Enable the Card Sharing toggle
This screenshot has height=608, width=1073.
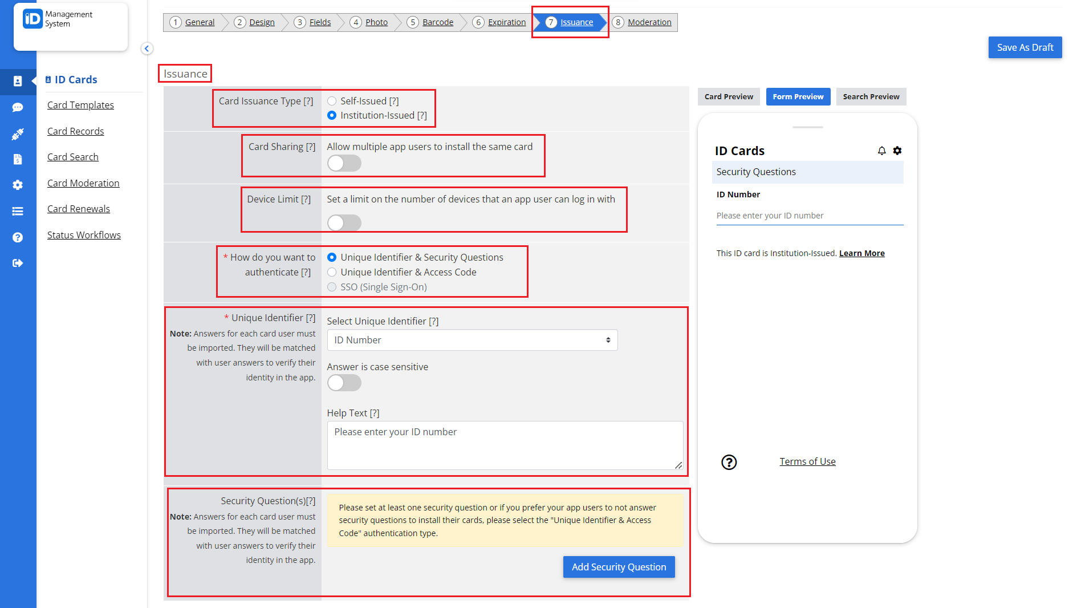[344, 163]
